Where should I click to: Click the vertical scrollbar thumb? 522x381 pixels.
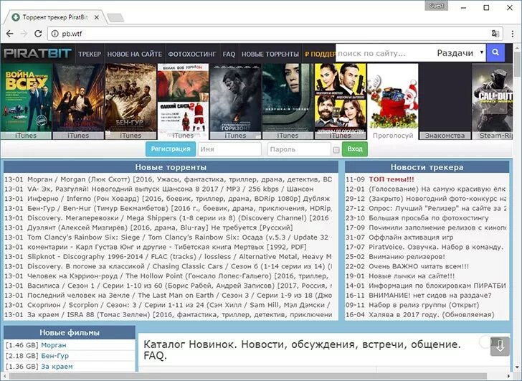click(518, 64)
